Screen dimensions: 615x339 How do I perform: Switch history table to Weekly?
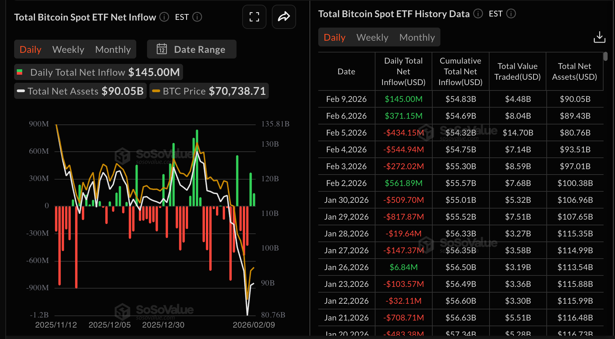[x=372, y=37]
